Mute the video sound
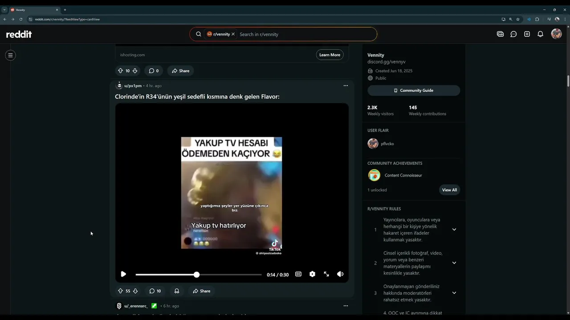 click(x=340, y=274)
